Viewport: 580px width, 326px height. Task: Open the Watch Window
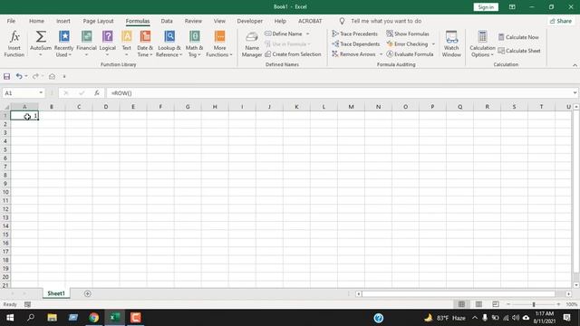coord(451,43)
